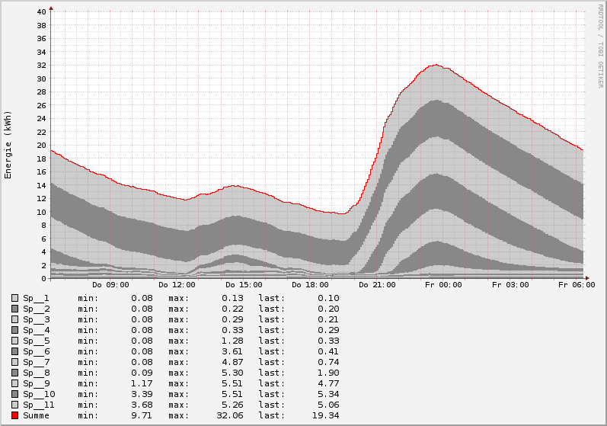Click the RRDTOOL / TOBI OETIKER watermark

coord(600,46)
